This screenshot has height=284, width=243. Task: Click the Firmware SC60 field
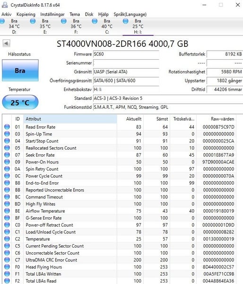coord(126,54)
